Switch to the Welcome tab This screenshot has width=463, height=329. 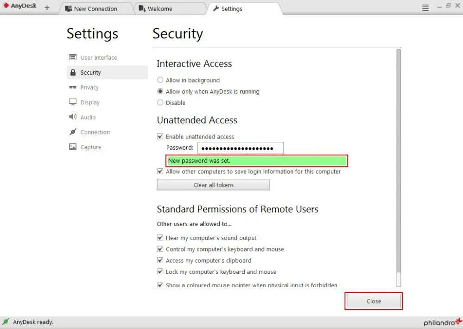(170, 8)
